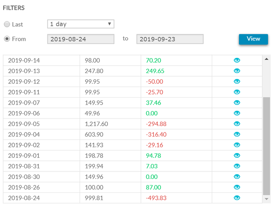Image resolution: width=272 pixels, height=206 pixels.
Task: Show details for 2019-08-30 entry
Action: 237,177
